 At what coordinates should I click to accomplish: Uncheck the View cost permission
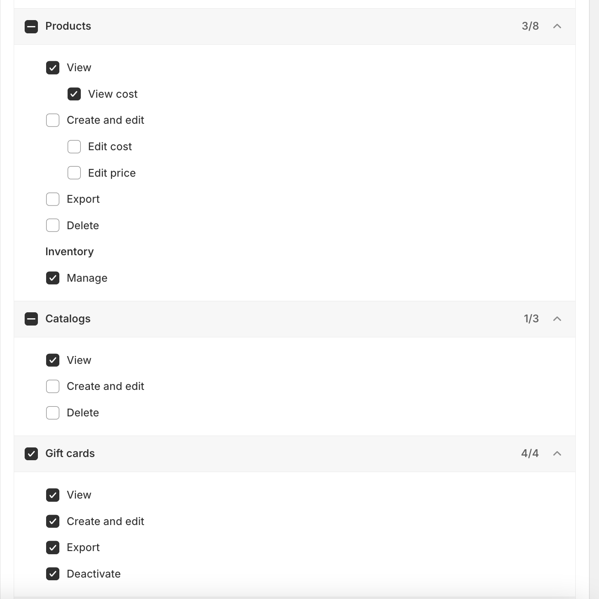[x=74, y=94]
